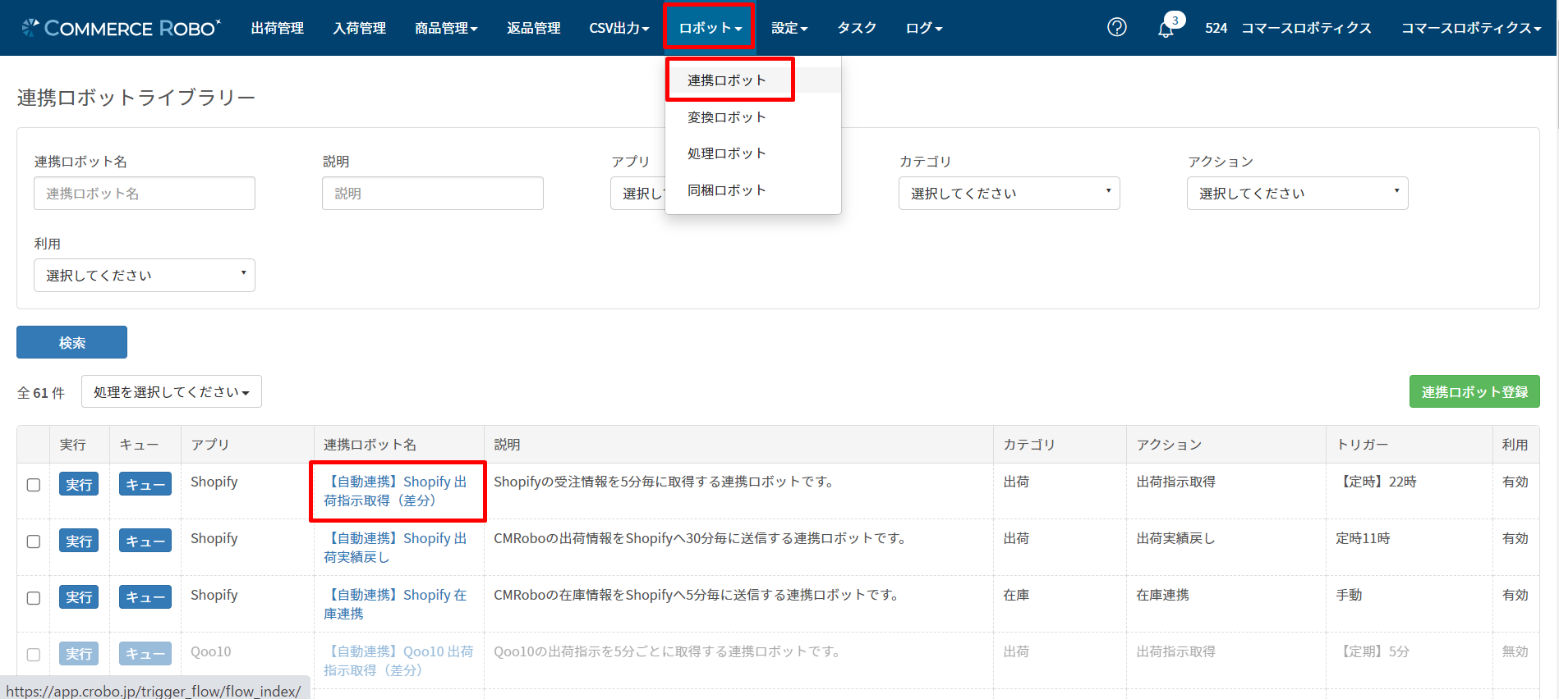Open 【自動連携】Shopify 在庫連携 link

coord(395,604)
